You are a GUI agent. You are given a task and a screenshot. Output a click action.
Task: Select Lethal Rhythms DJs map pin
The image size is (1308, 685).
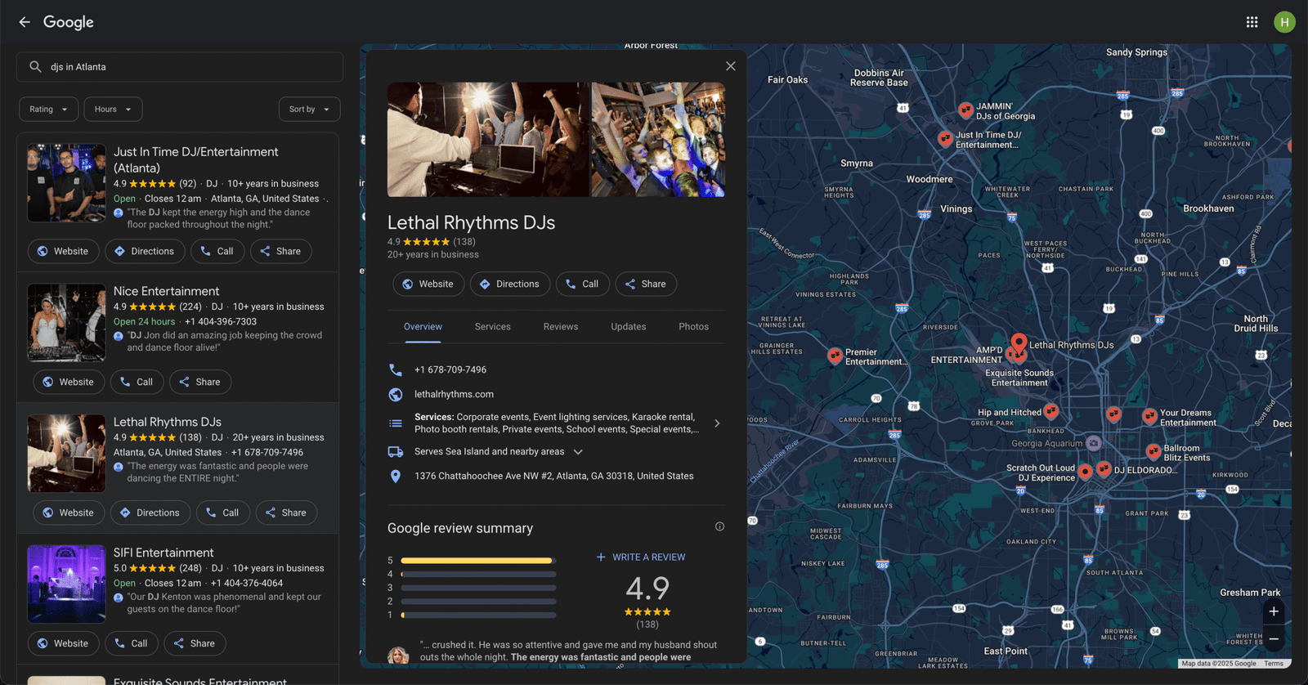click(x=1019, y=342)
